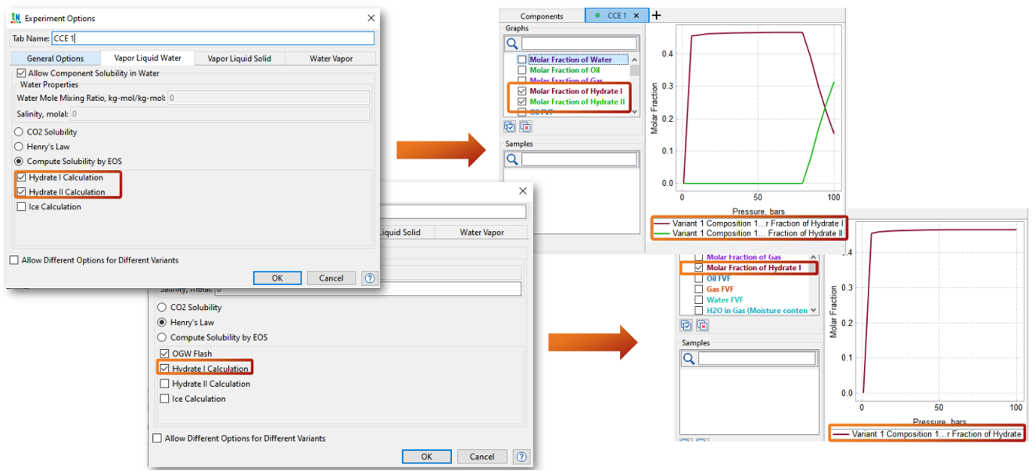Click OK in the Experiment Options dialog
Image resolution: width=1032 pixels, height=471 pixels.
click(277, 278)
